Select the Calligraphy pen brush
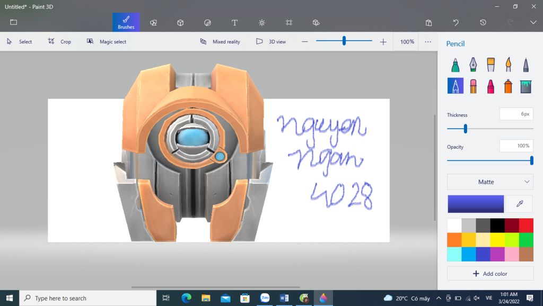 473,65
